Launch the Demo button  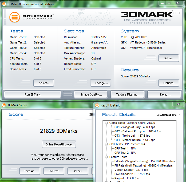pyautogui.click(x=164, y=94)
